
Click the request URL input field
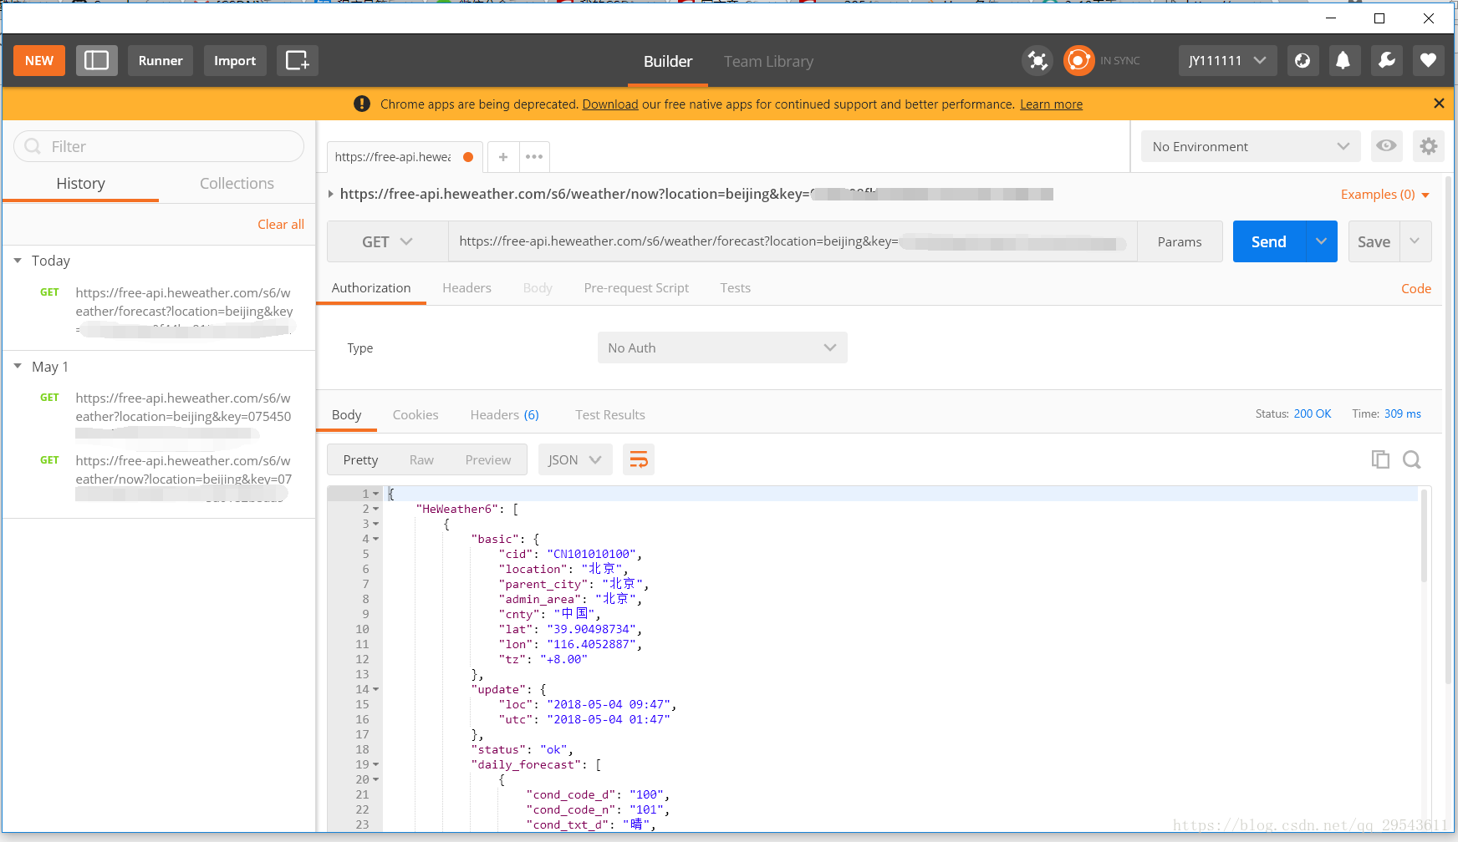tap(793, 241)
